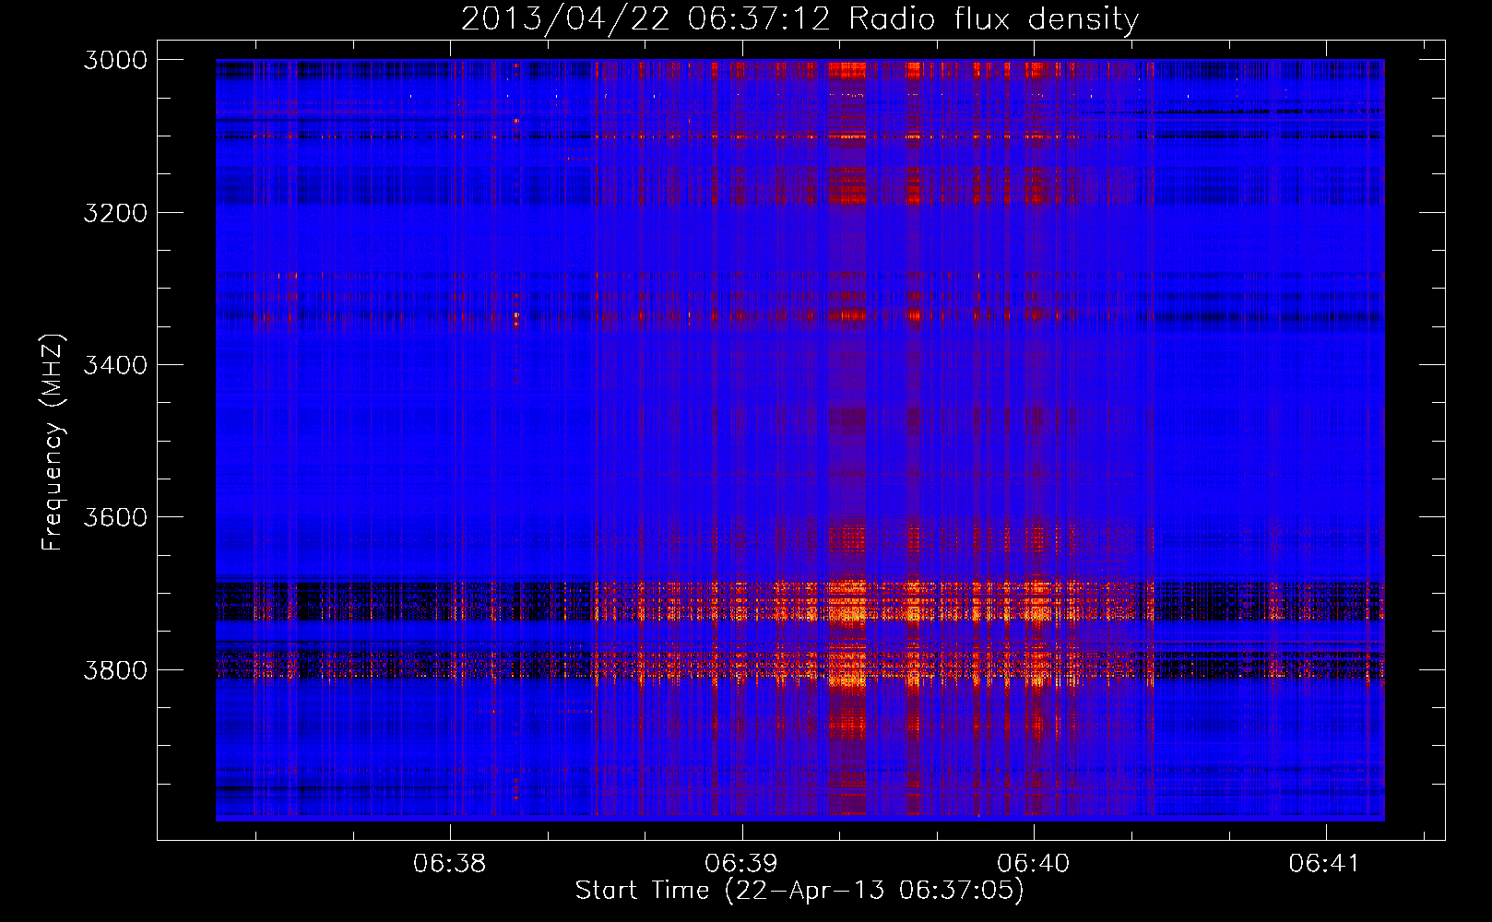
Task: Select the 3400 frequency tick label
Action: 115,365
